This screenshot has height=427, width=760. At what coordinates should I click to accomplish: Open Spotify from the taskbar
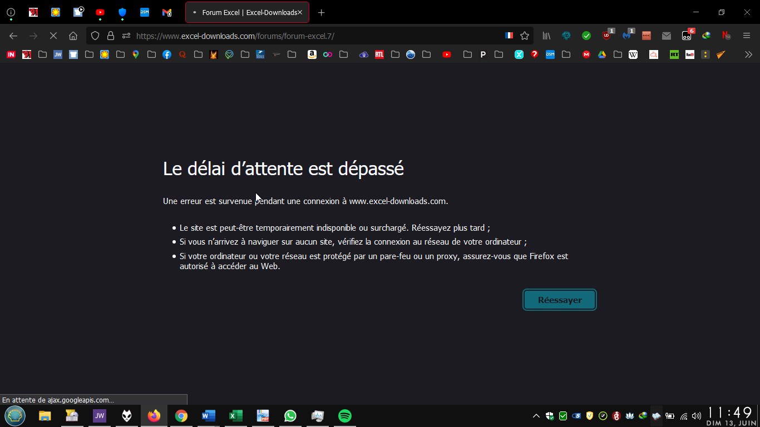pos(345,416)
